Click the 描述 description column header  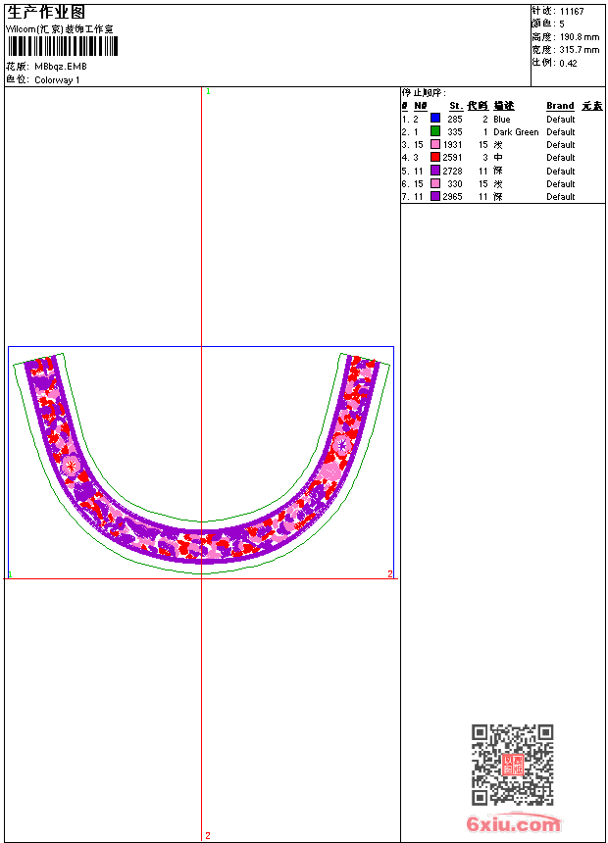click(504, 106)
